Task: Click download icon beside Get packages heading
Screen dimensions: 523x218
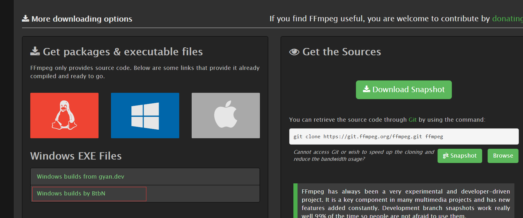Action: [35, 51]
